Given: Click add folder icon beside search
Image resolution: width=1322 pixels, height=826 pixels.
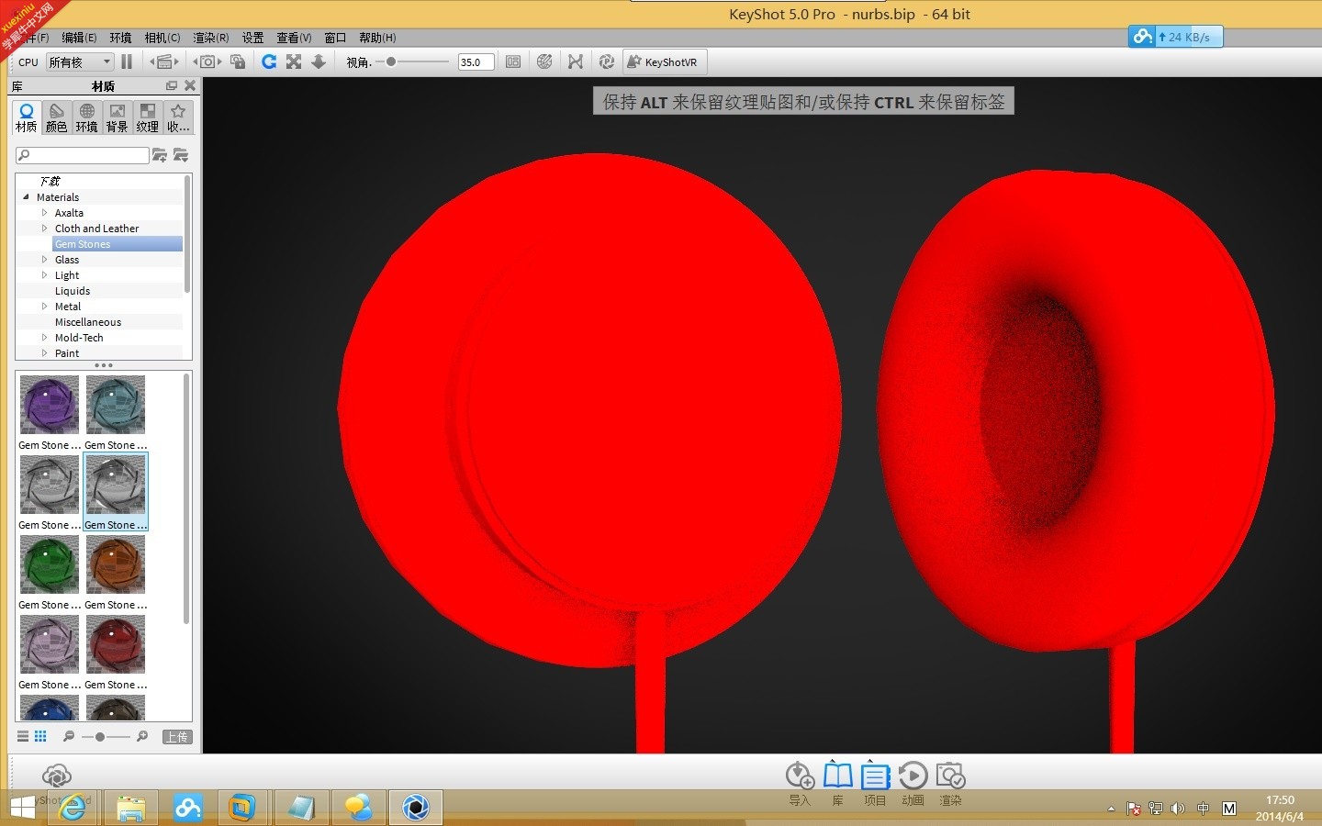Looking at the screenshot, I should (160, 155).
